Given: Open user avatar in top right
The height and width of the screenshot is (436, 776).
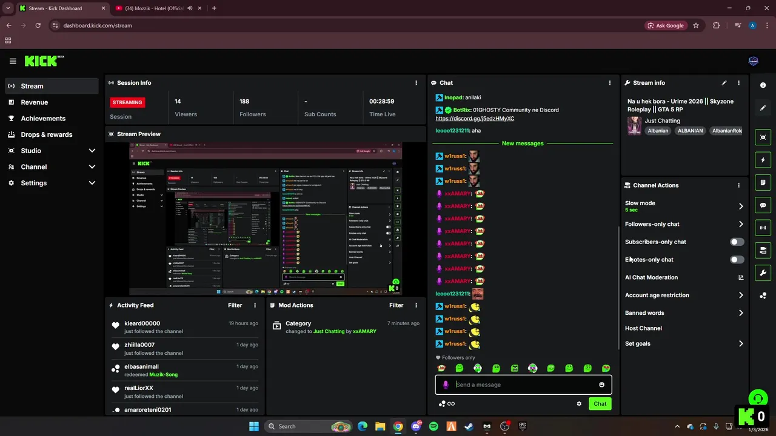Looking at the screenshot, I should coord(754,61).
